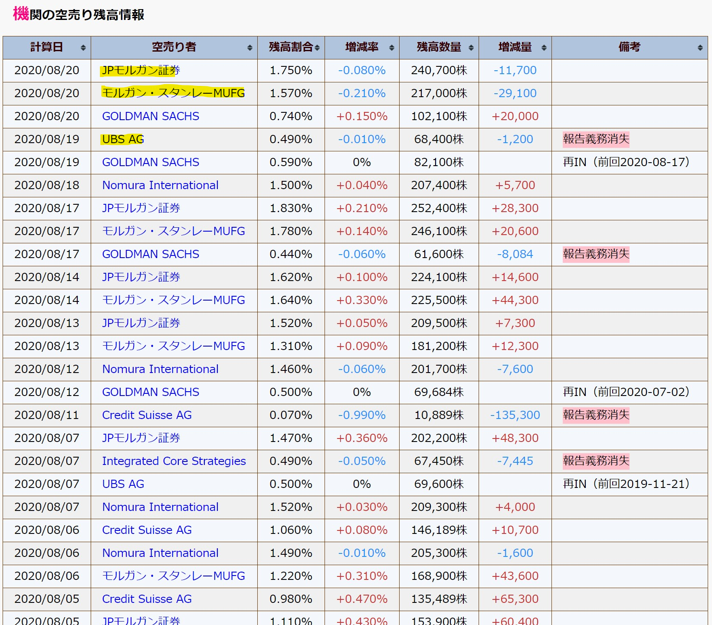This screenshot has width=712, height=625.
Task: Open highlighted モルガン・スタンレーMUFG link at top
Action: tap(173, 93)
